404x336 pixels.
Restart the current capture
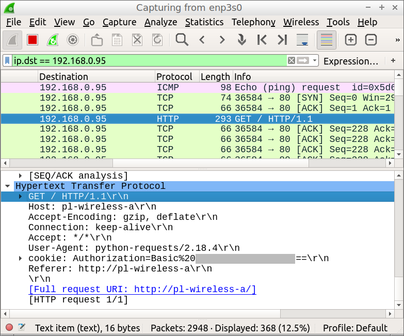tap(53, 40)
